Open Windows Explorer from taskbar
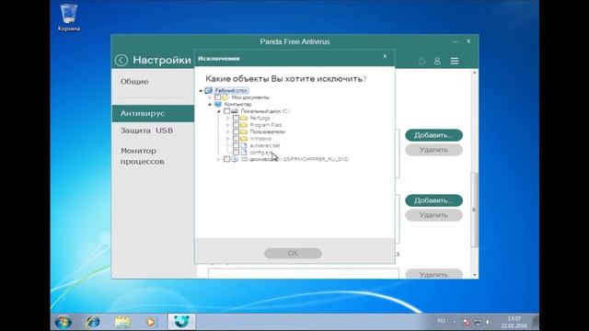 pos(122,322)
